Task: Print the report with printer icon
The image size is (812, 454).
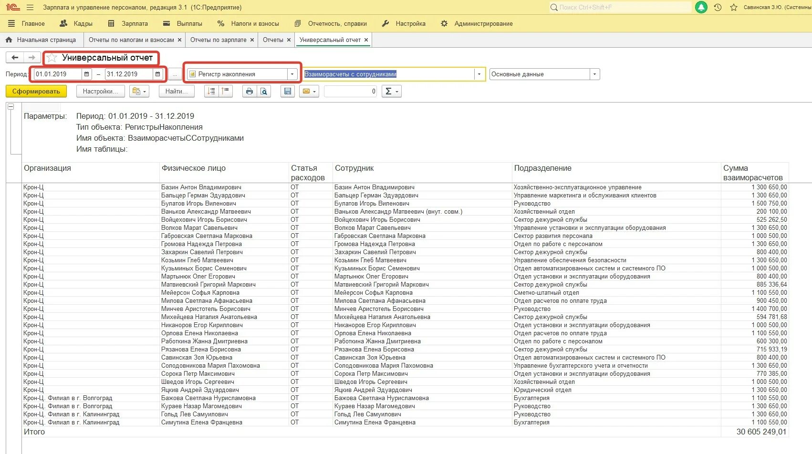Action: [x=250, y=91]
